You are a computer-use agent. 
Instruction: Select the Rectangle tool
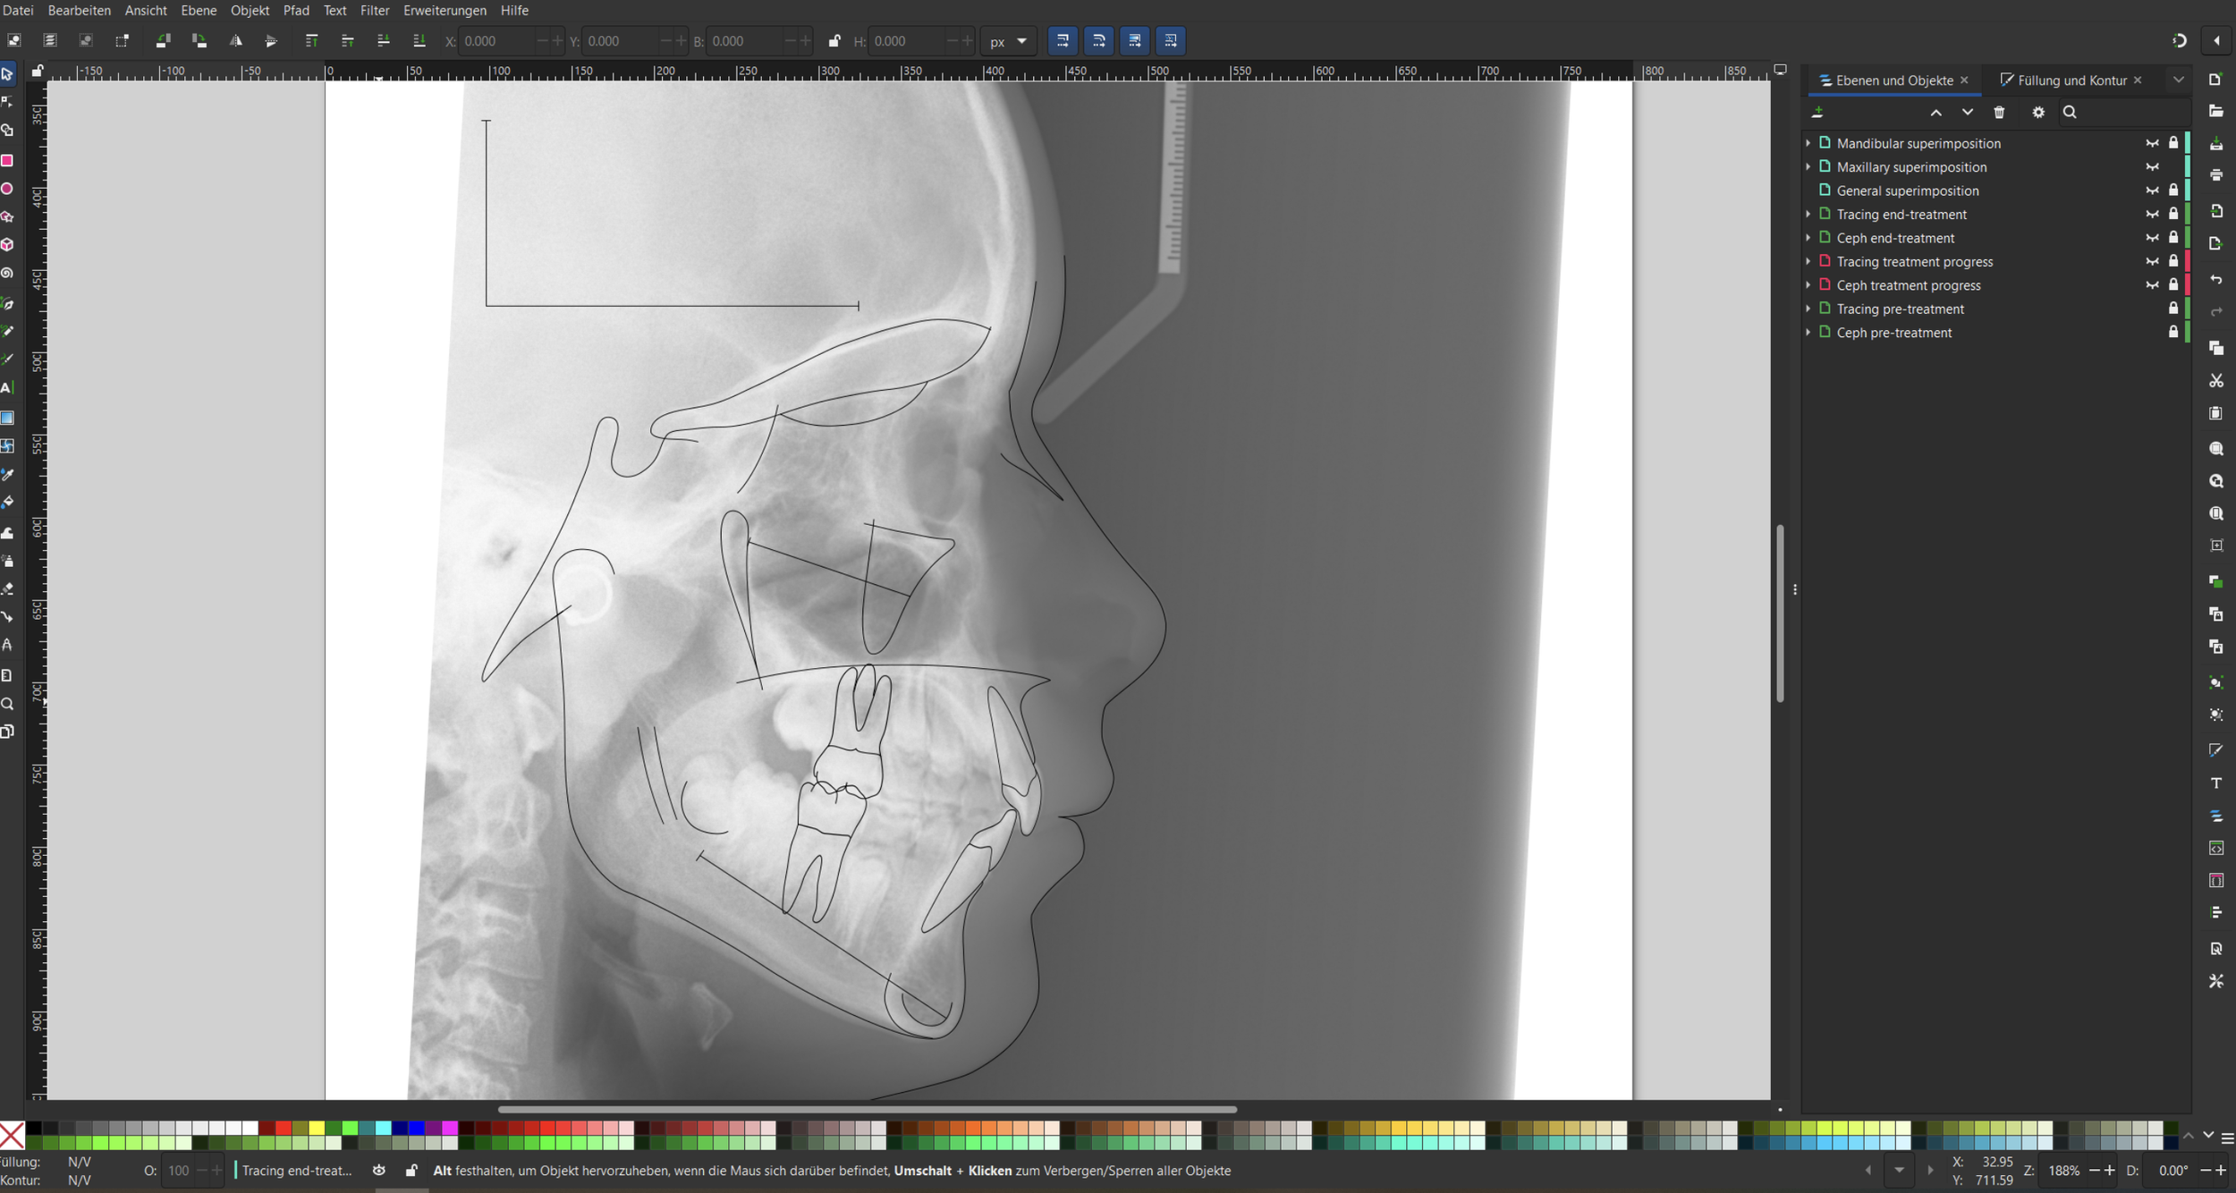pos(7,161)
